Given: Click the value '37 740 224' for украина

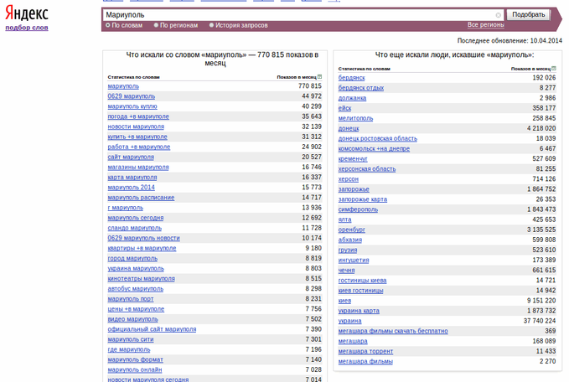Looking at the screenshot, I should [539, 321].
